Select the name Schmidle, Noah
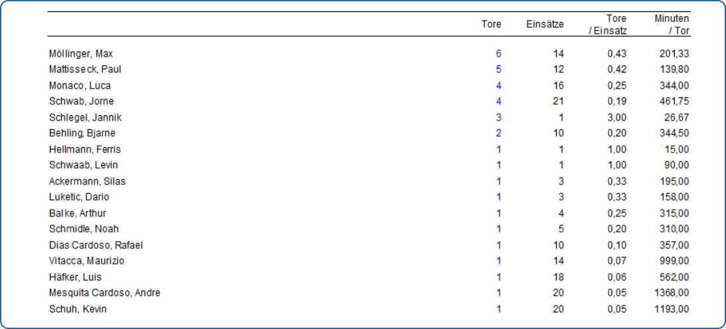The height and width of the screenshot is (329, 726). coord(84,229)
